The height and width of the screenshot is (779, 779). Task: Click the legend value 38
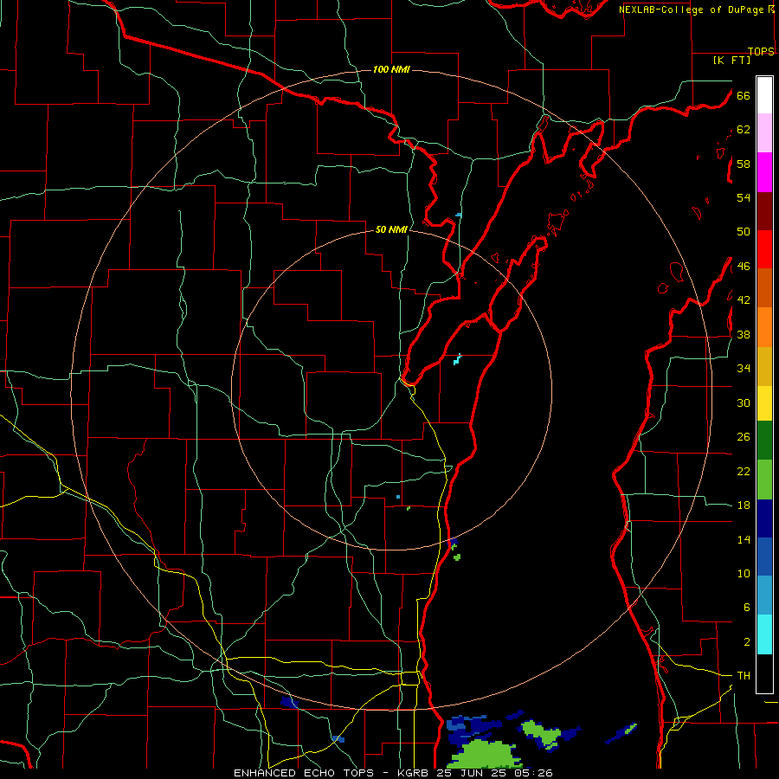click(x=744, y=334)
